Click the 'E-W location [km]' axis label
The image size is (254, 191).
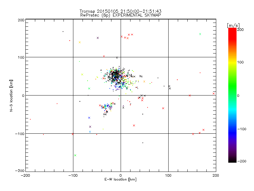pos(120,179)
